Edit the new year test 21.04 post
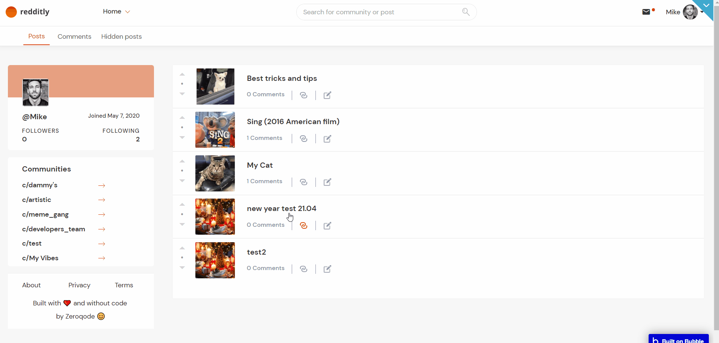The width and height of the screenshot is (719, 343). click(x=328, y=226)
